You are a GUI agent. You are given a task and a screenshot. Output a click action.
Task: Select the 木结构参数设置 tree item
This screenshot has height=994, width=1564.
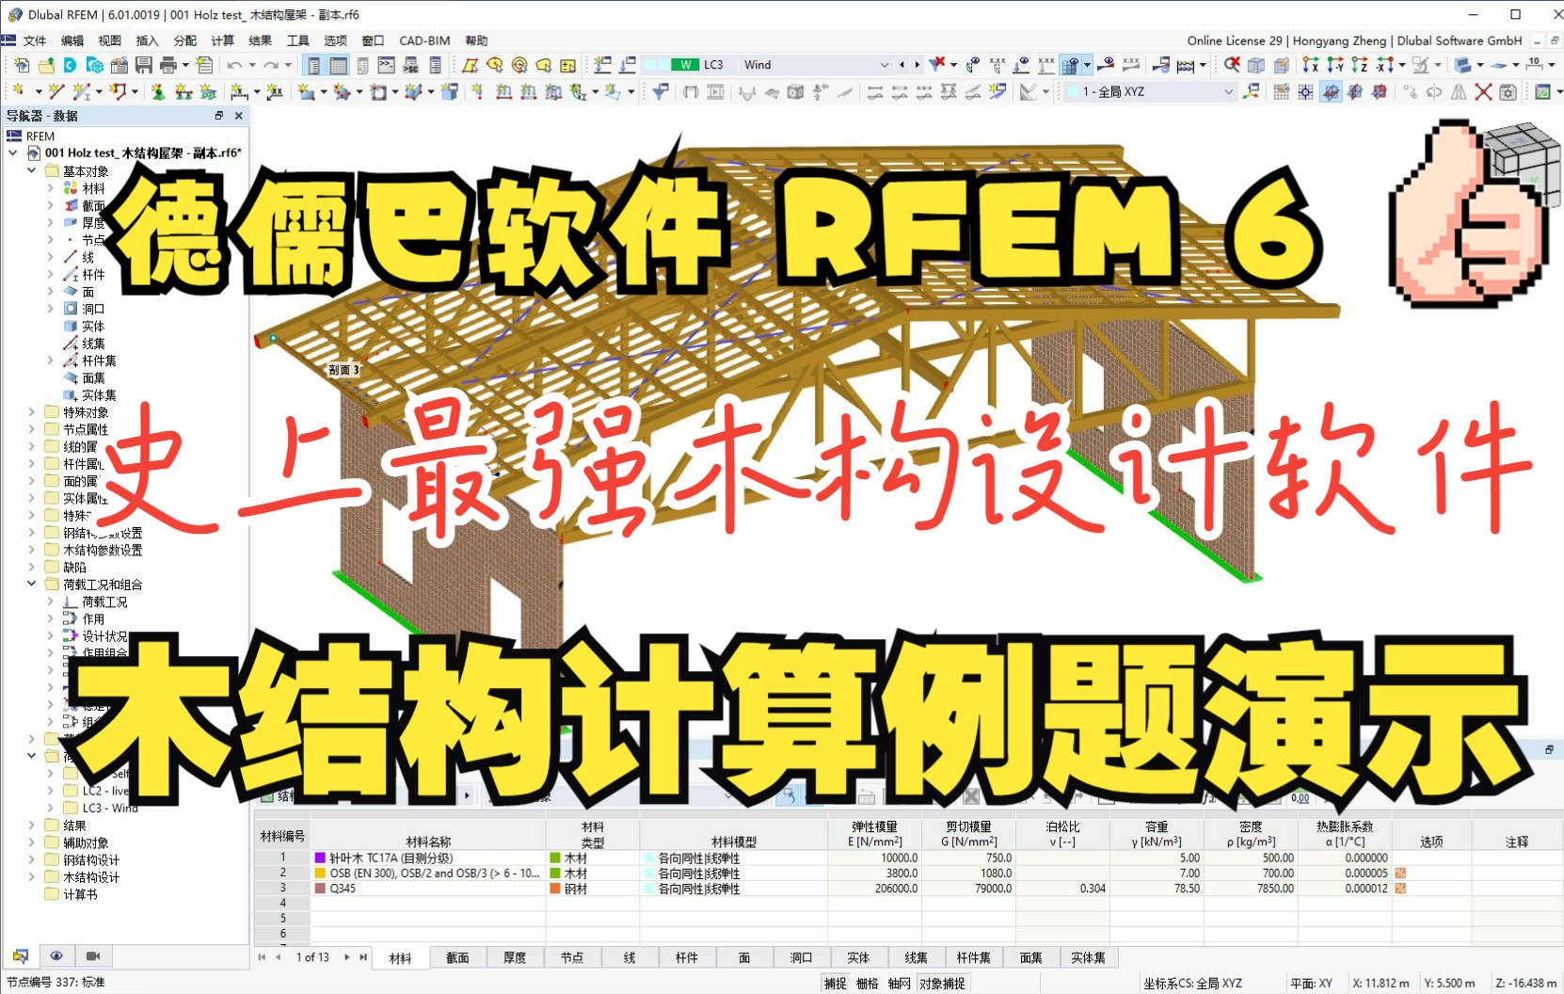pos(103,550)
